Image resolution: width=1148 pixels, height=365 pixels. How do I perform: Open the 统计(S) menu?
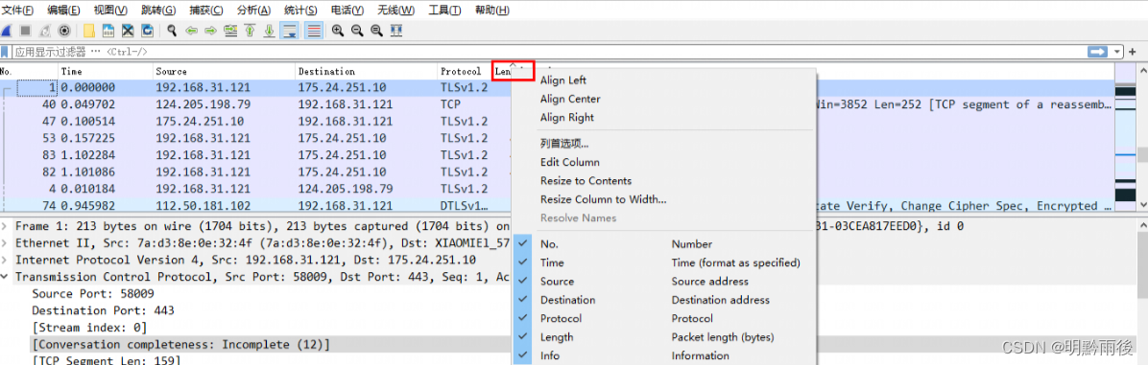pyautogui.click(x=300, y=11)
